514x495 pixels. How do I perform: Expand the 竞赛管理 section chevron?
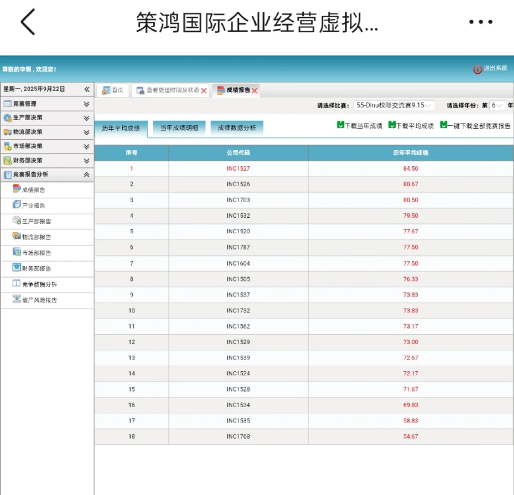click(87, 104)
